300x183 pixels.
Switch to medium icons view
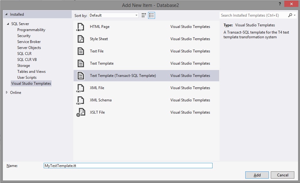tap(144, 15)
